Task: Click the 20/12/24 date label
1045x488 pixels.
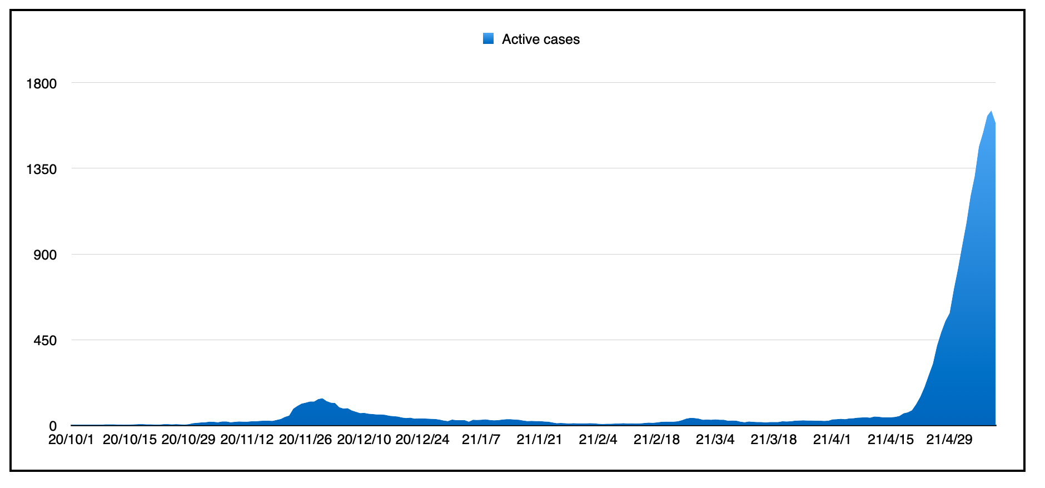Action: click(422, 440)
